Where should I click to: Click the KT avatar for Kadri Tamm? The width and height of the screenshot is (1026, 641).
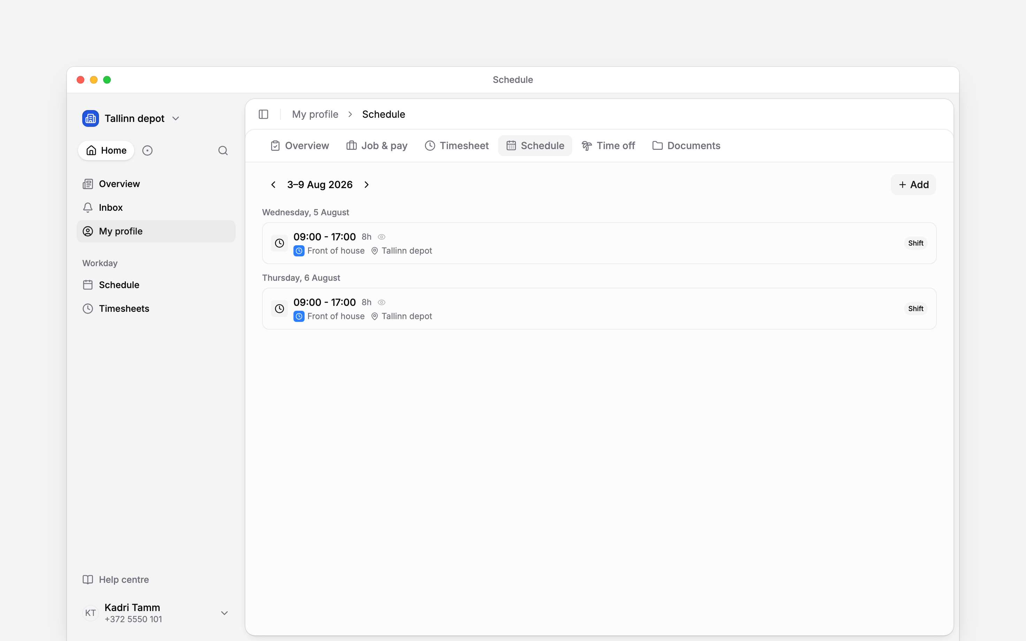coord(90,613)
